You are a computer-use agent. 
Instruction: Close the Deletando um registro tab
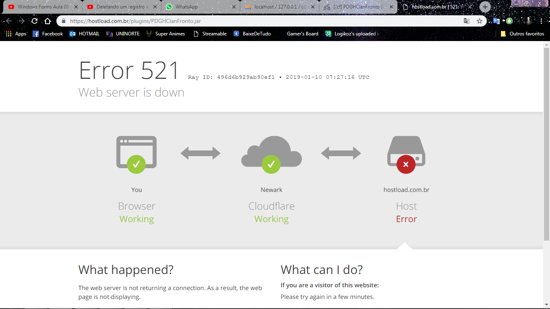[x=155, y=7]
